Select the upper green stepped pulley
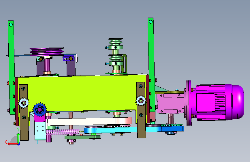 (x=116, y=44)
